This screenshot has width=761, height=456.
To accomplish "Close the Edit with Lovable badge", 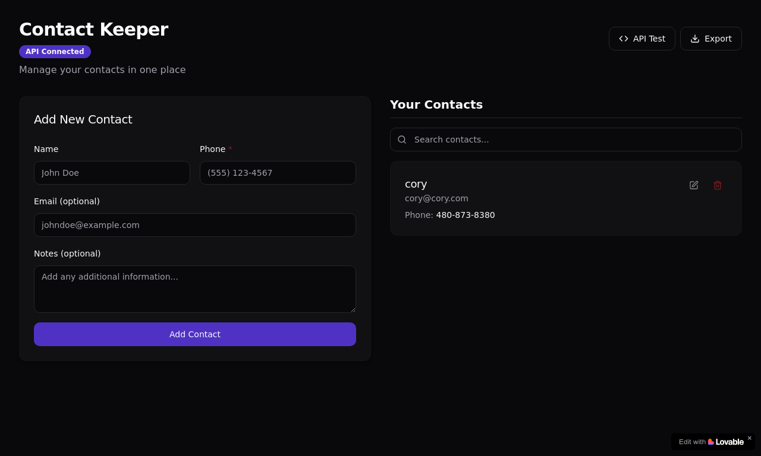I will coord(750,438).
